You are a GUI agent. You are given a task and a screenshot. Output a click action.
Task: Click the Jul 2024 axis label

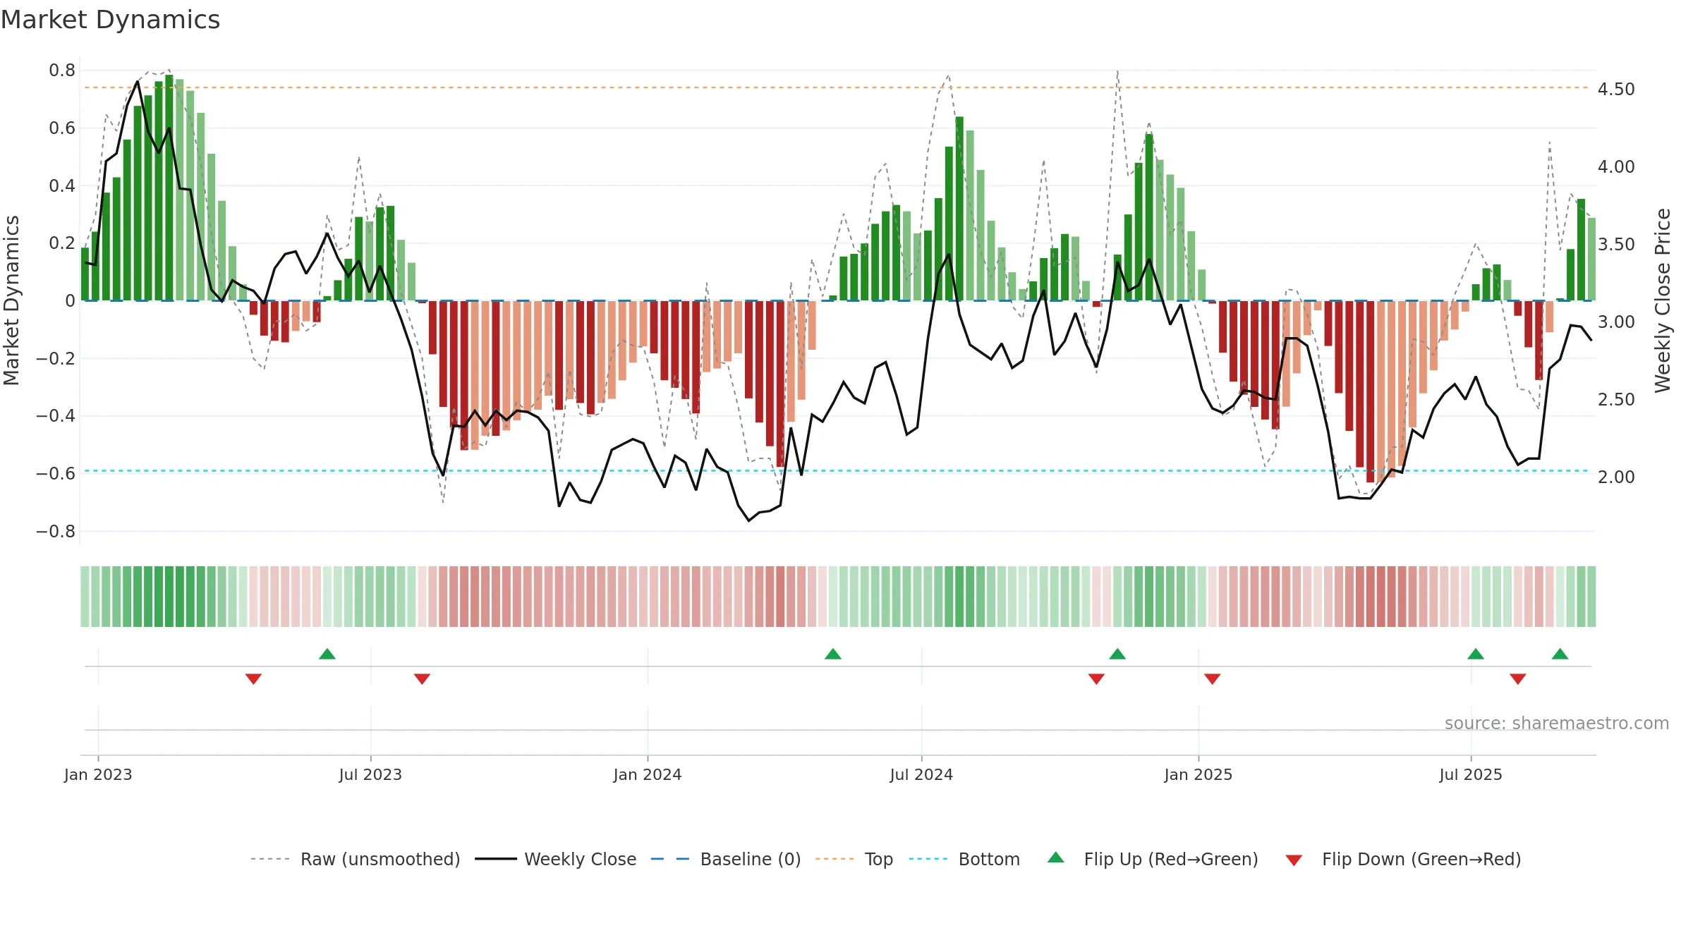[x=921, y=774]
